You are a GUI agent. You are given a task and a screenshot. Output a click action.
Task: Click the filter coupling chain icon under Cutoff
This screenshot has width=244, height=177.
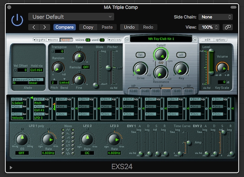[161, 62]
